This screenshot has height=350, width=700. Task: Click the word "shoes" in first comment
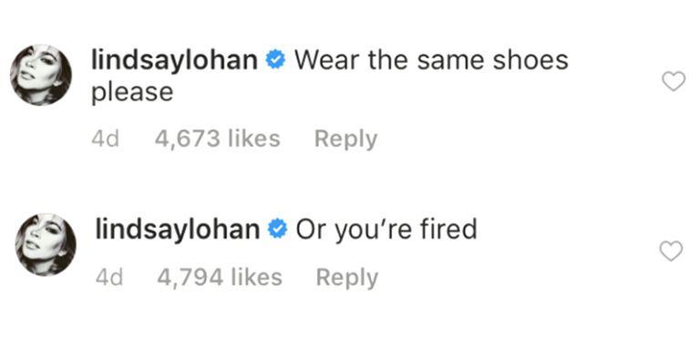point(530,61)
